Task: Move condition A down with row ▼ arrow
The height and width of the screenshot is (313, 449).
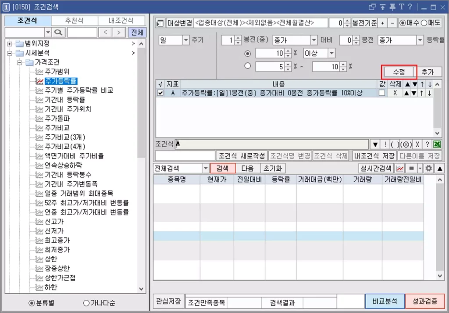Action: (x=414, y=93)
